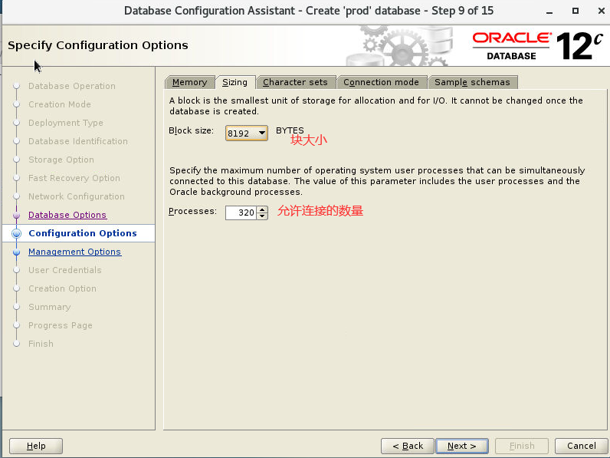
Task: Click the Cancel button
Action: coord(581,446)
